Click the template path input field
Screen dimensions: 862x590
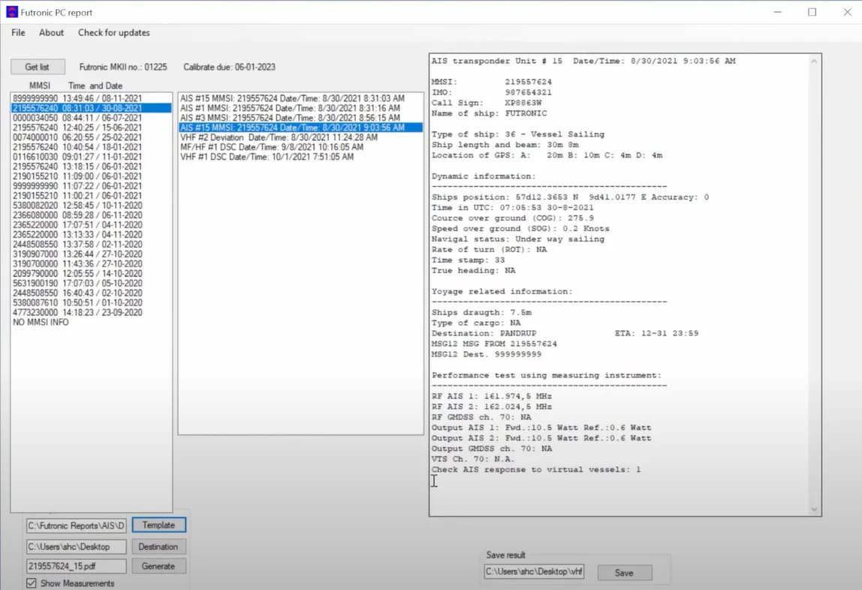77,525
